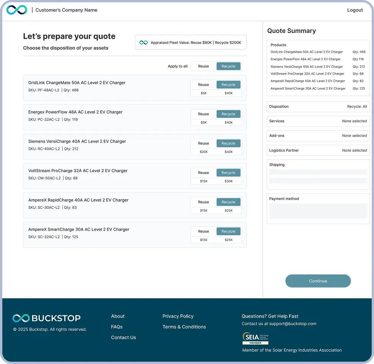
Task: Click Qty: 468 in Quote Summary
Action: click(359, 52)
